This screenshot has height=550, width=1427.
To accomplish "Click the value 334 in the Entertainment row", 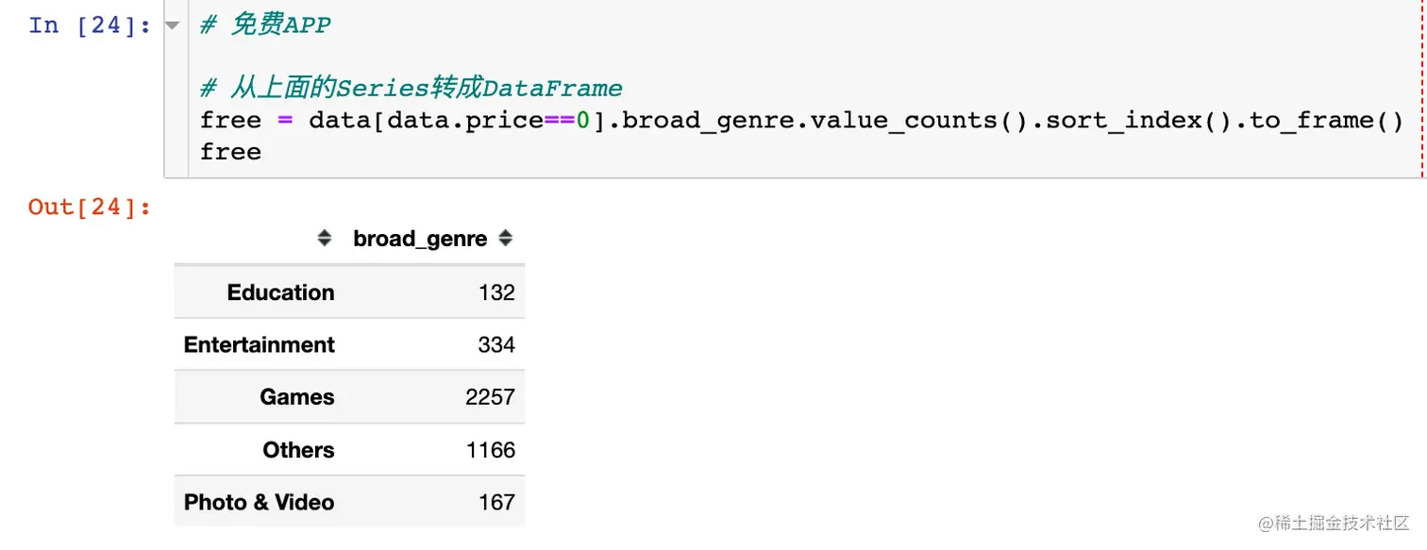I will click(x=496, y=345).
